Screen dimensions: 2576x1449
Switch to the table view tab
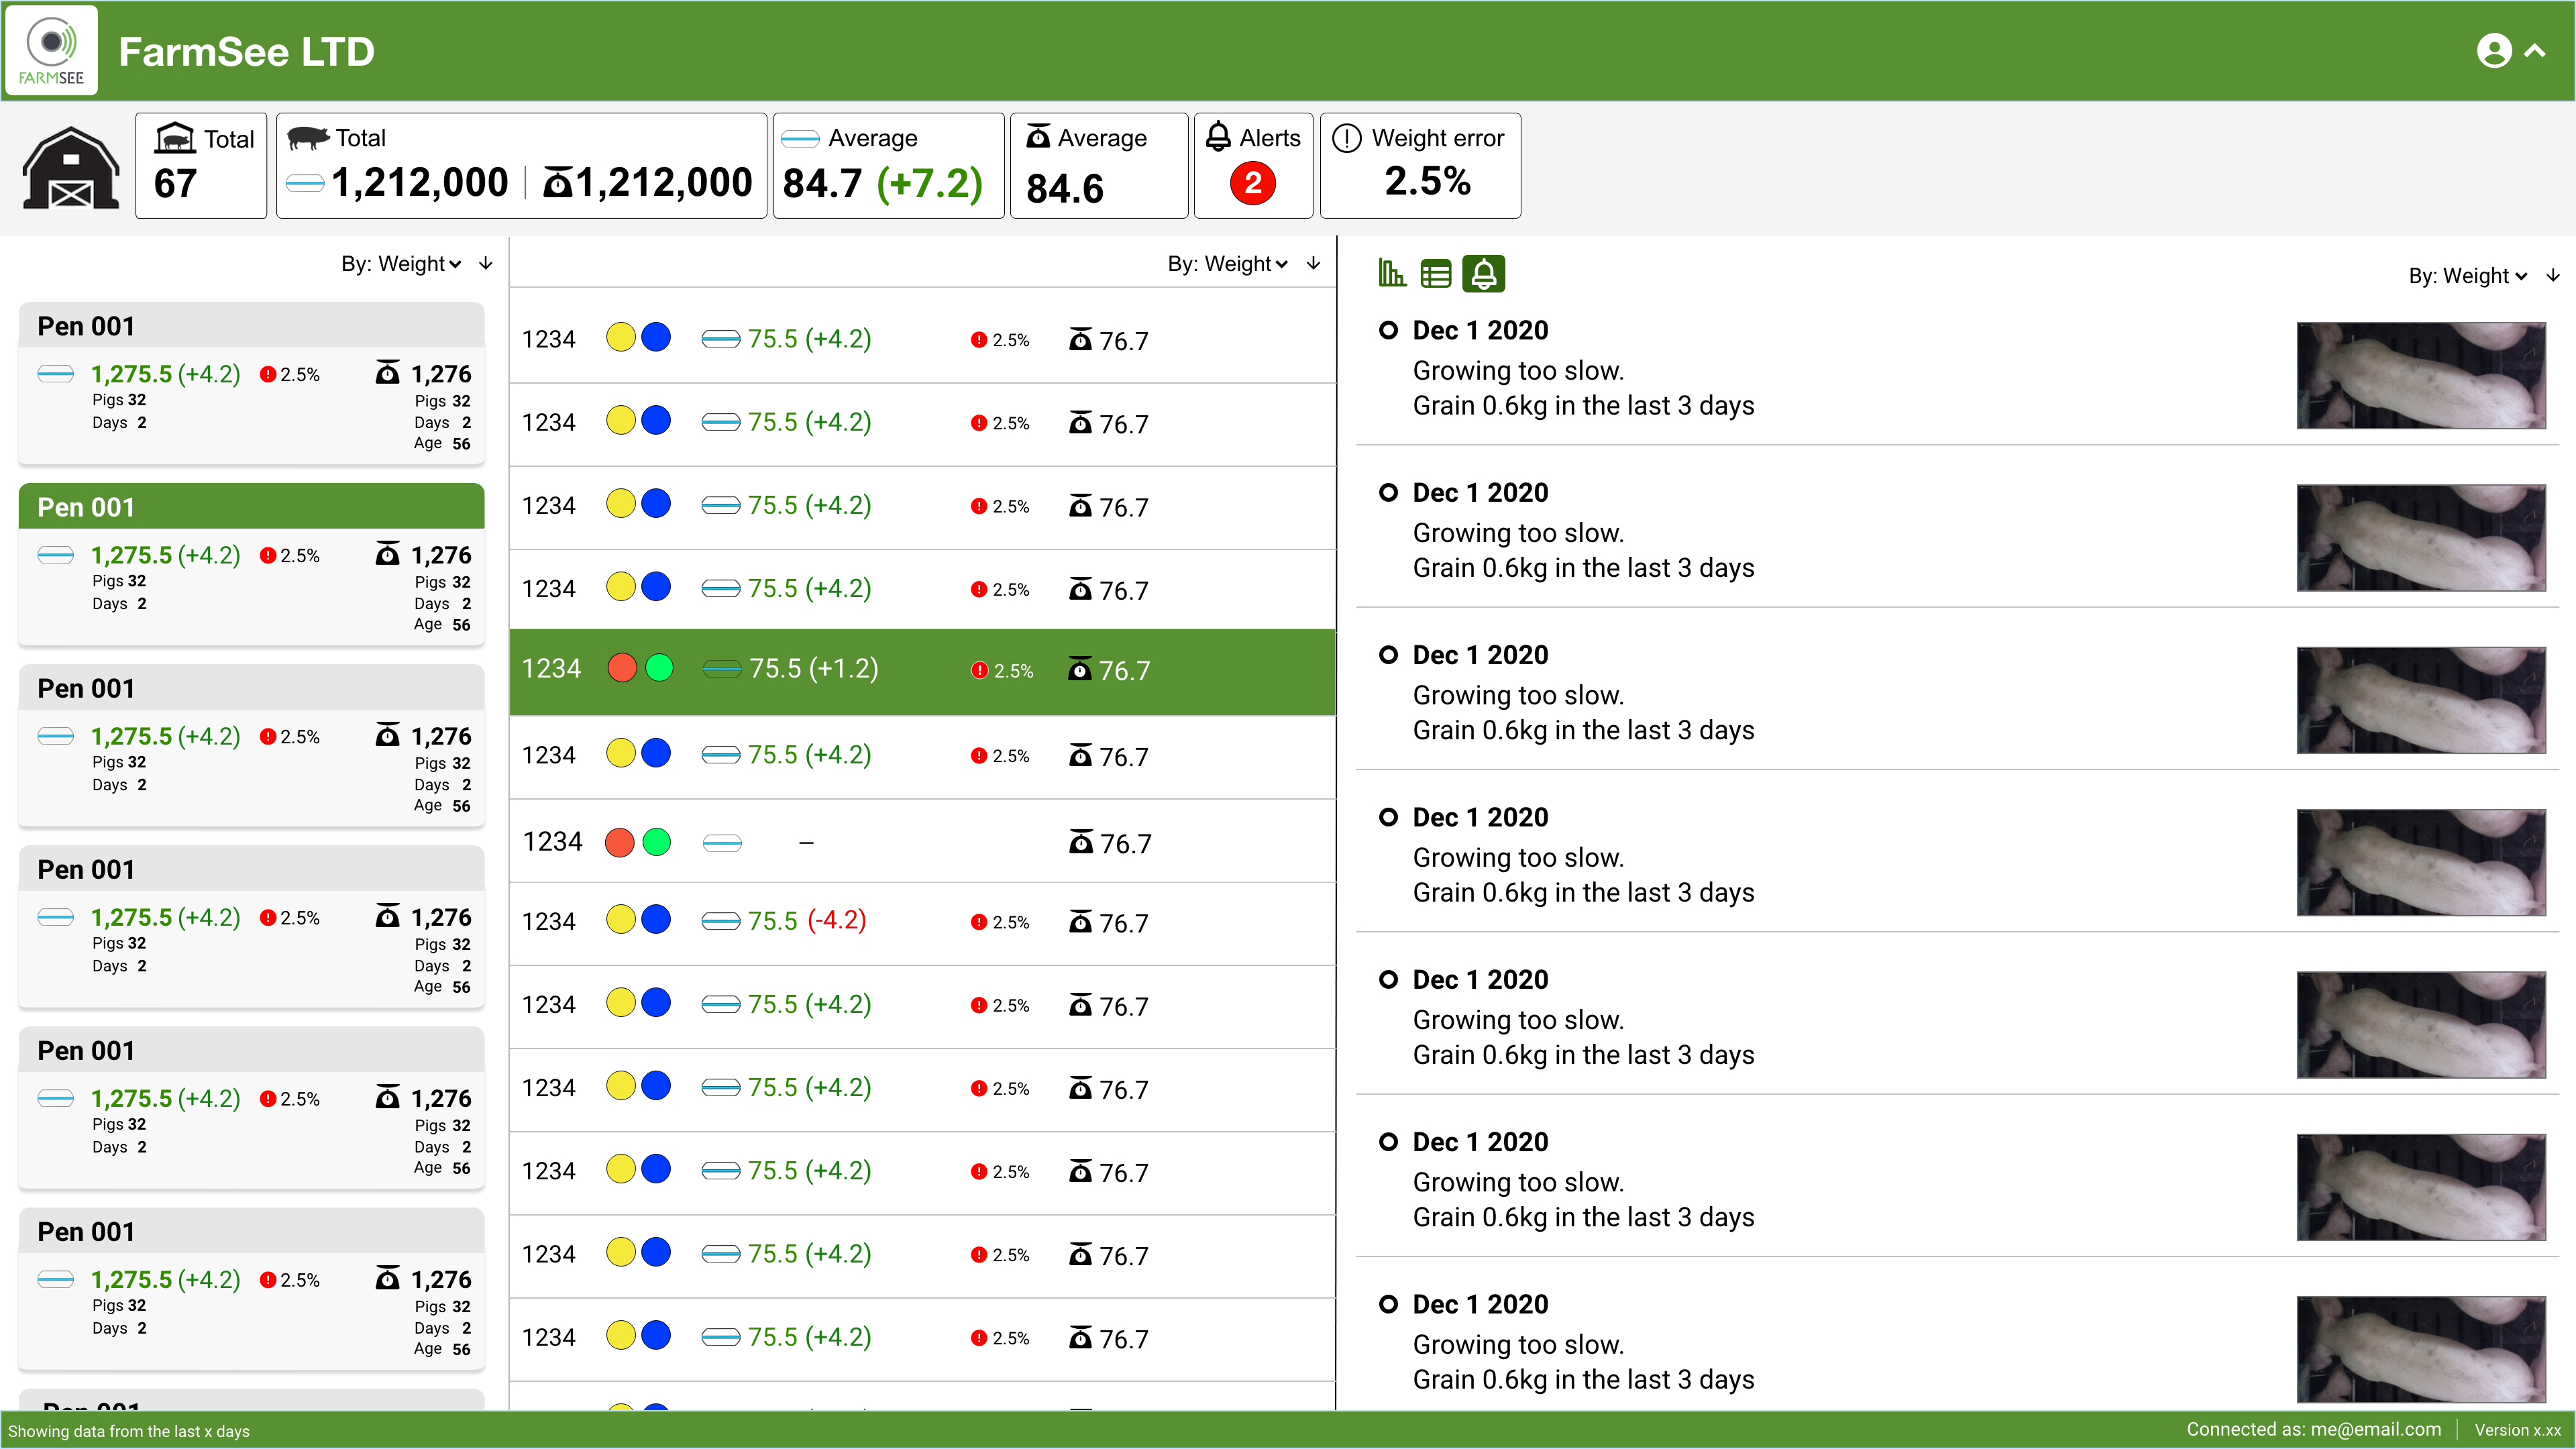point(1436,274)
